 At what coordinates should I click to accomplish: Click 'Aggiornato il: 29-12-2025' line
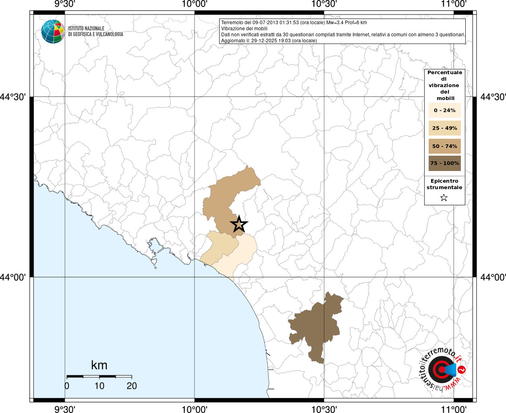click(x=269, y=41)
